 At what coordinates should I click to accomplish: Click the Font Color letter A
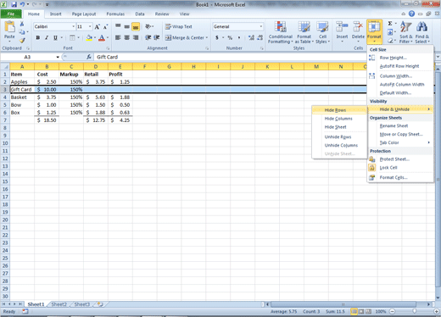pyautogui.click(x=102, y=37)
